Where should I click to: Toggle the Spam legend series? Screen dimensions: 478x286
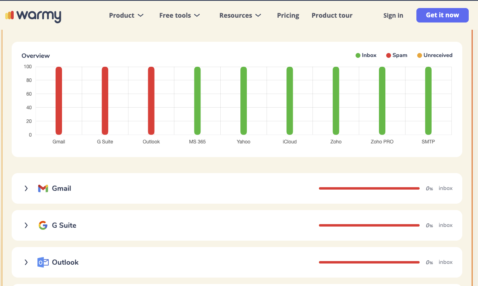pyautogui.click(x=397, y=55)
